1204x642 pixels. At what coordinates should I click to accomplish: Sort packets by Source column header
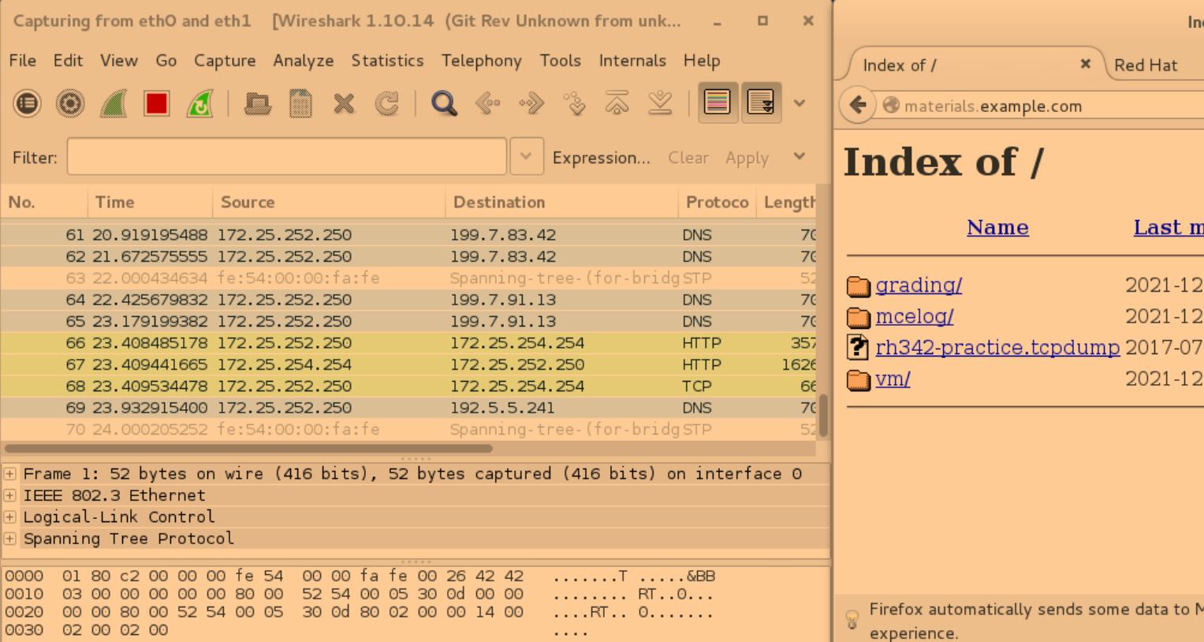coord(329,202)
